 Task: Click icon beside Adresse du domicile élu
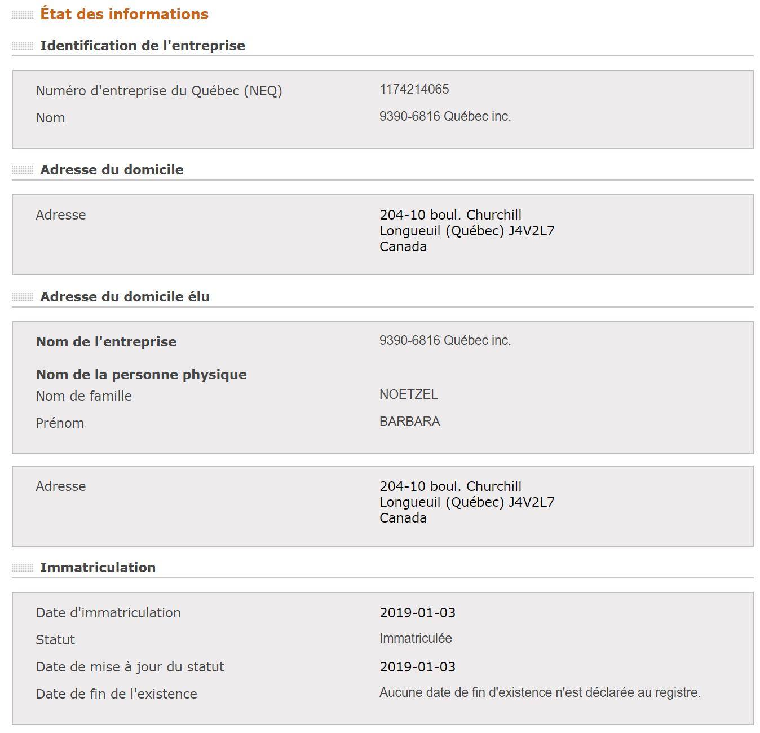click(x=23, y=297)
